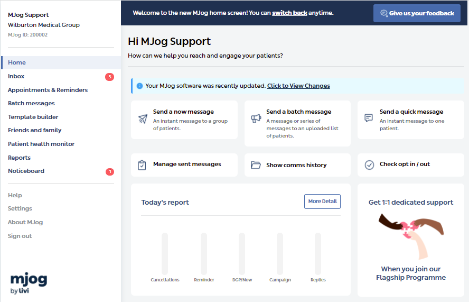Click the chat bubble quick message icon
The width and height of the screenshot is (469, 302).
pyautogui.click(x=369, y=118)
